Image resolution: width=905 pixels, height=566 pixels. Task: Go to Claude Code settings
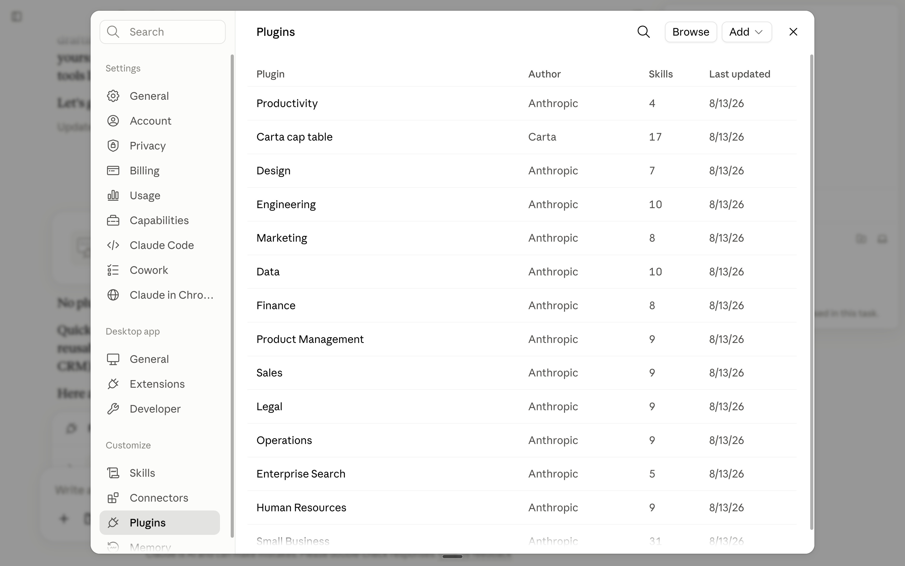pyautogui.click(x=159, y=245)
